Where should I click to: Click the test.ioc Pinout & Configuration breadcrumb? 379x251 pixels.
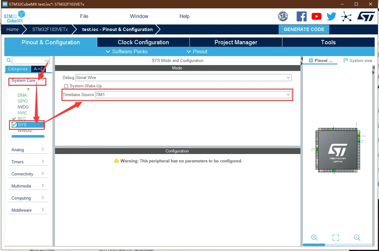coord(117,29)
